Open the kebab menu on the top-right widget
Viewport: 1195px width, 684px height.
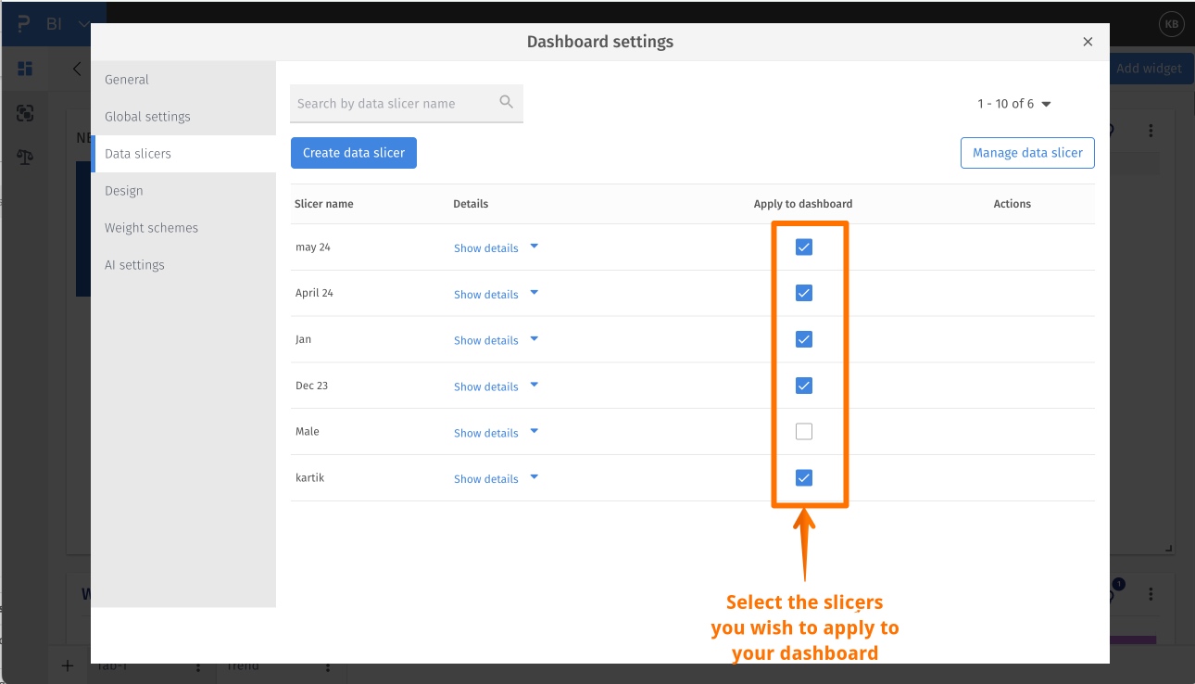[1151, 130]
